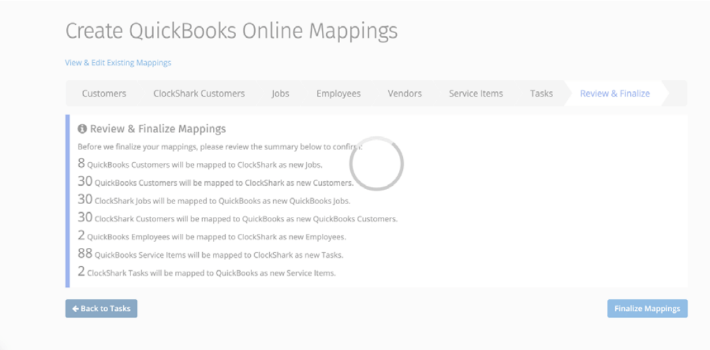The height and width of the screenshot is (350, 710).
Task: Switch to the Customers step tab
Action: pos(104,94)
